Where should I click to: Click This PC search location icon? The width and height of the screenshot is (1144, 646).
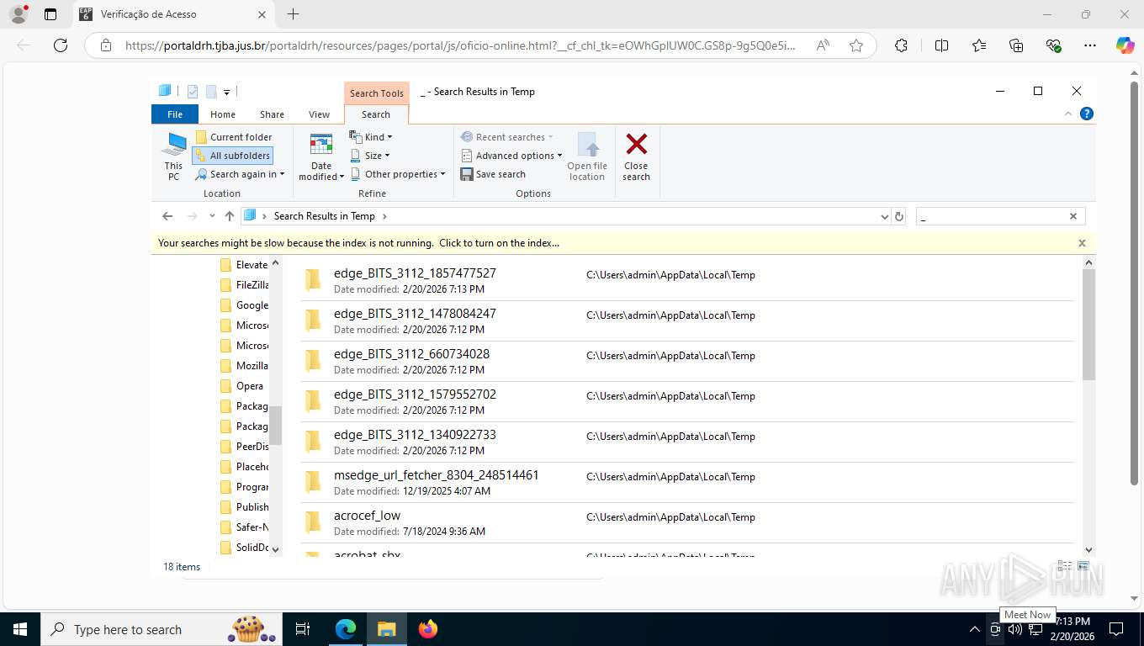173,156
